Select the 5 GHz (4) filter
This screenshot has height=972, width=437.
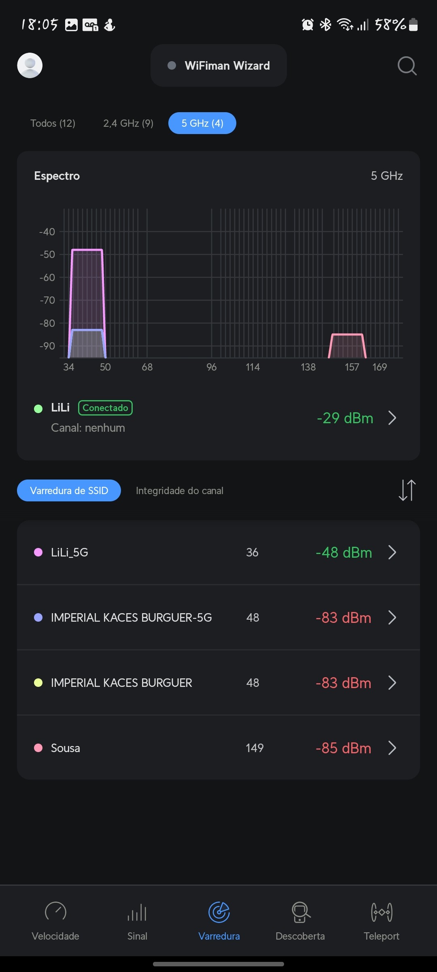tap(202, 123)
